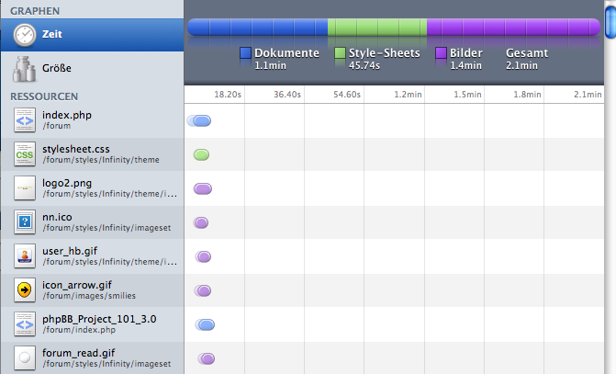
Task: Click the purple Bilder legend swatch
Action: (442, 53)
